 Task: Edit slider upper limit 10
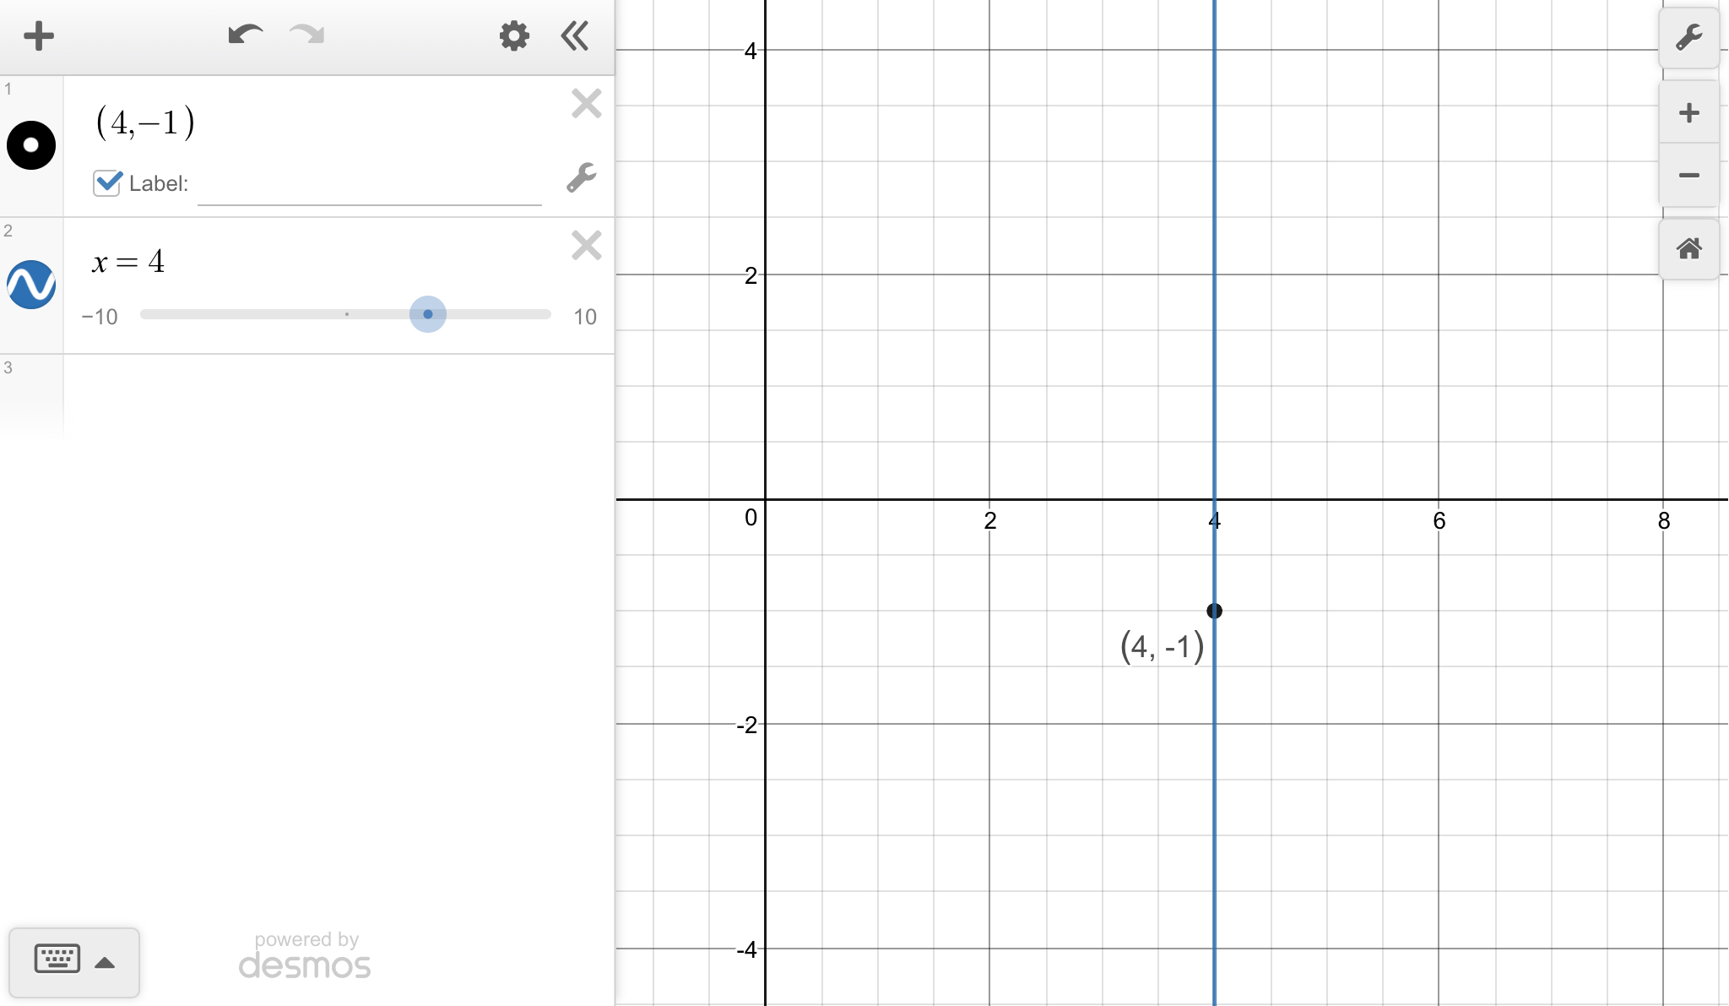(x=584, y=317)
